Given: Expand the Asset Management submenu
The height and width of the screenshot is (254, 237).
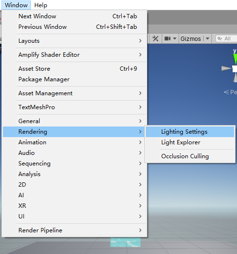Looking at the screenshot, I should point(75,93).
